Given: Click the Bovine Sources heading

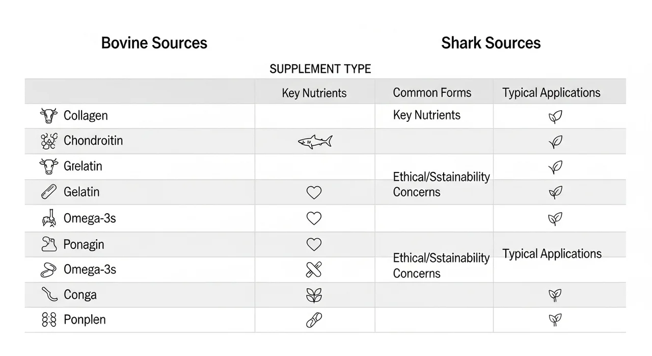Looking at the screenshot, I should coord(154,43).
